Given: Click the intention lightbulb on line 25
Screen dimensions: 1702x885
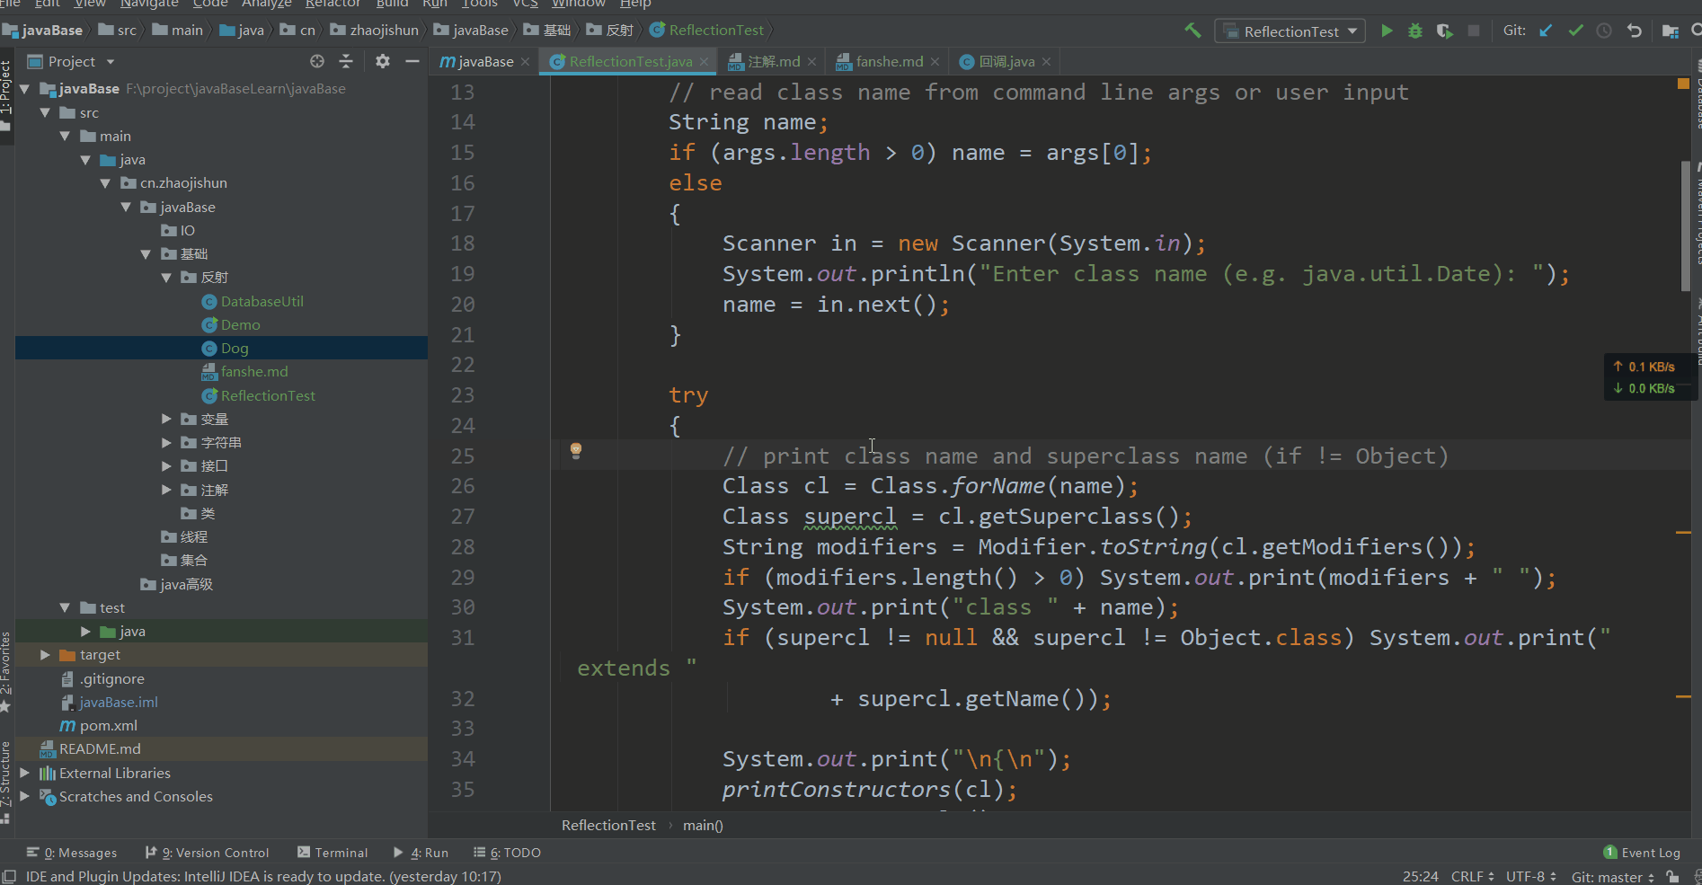Looking at the screenshot, I should click(576, 450).
